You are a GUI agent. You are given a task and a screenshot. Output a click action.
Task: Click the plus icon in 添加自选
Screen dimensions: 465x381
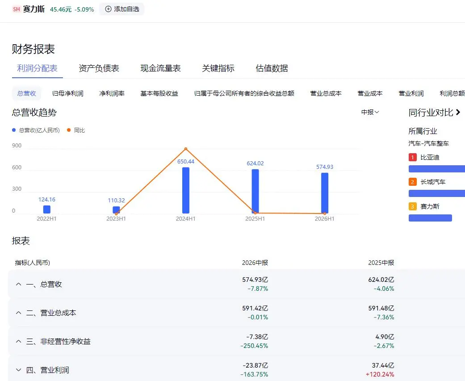point(108,9)
